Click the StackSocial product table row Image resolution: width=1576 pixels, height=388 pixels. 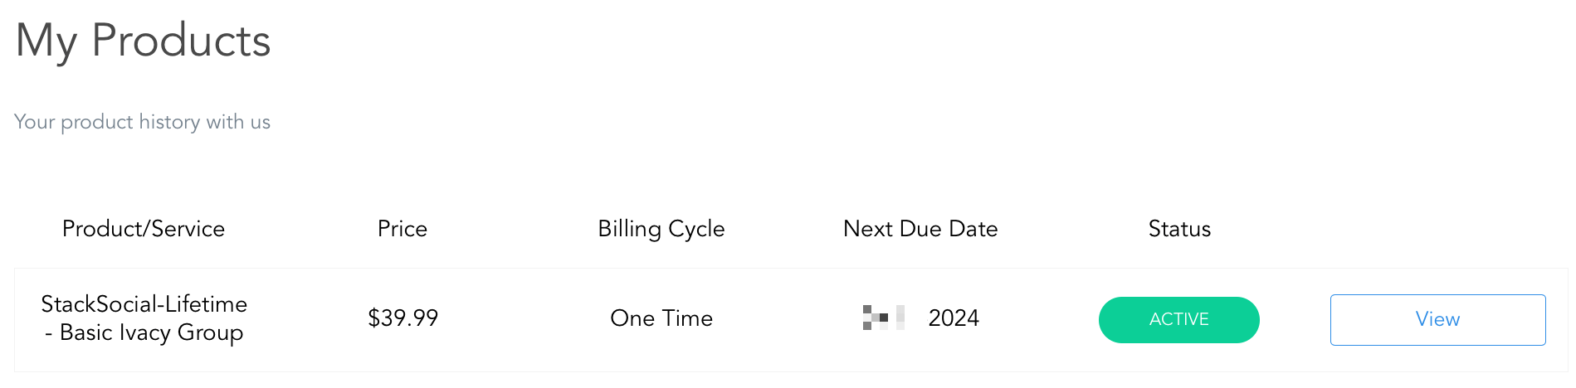click(791, 320)
